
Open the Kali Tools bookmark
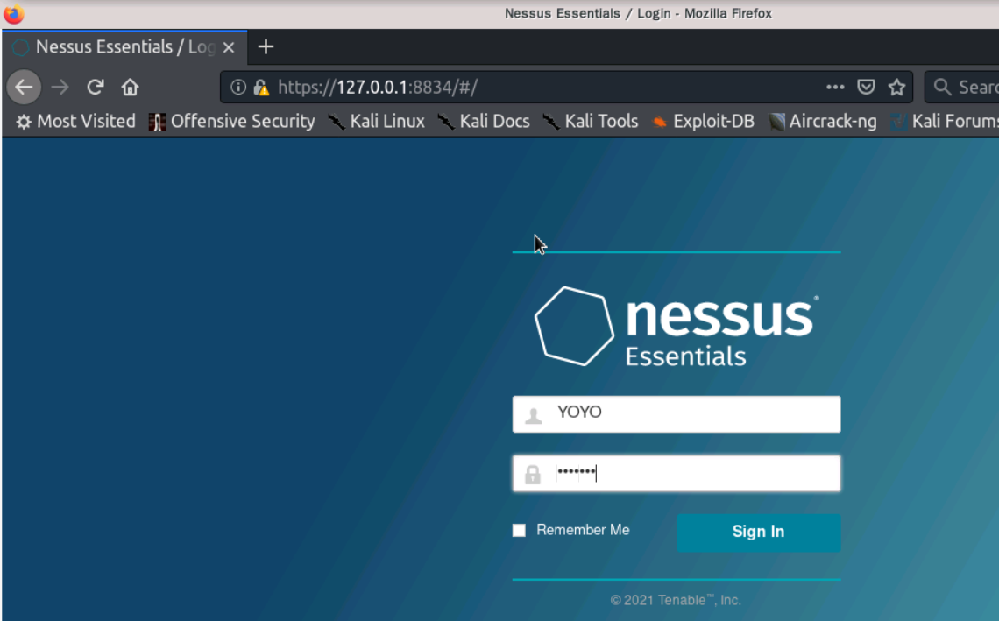(x=591, y=122)
